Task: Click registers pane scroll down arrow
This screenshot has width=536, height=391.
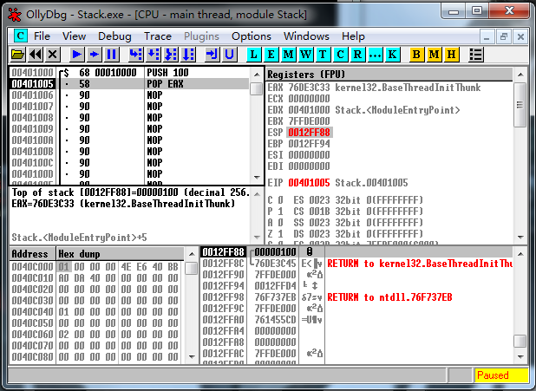Action: (520, 237)
